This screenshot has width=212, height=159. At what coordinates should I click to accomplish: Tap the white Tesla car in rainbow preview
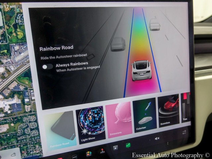(141, 70)
